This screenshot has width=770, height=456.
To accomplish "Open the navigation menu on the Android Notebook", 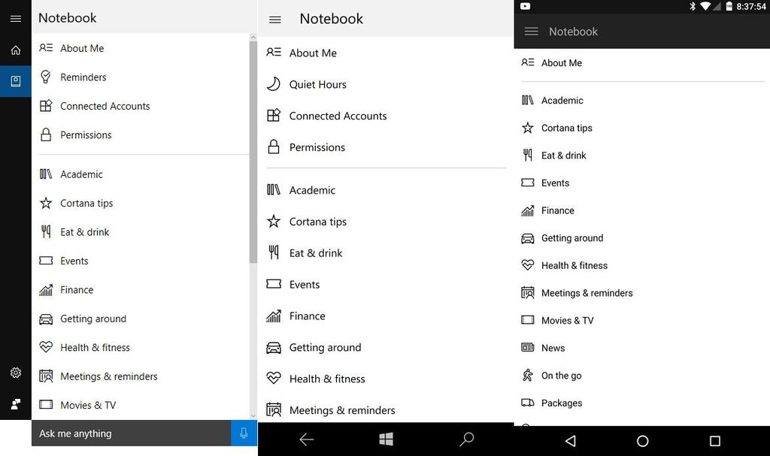I will click(531, 32).
